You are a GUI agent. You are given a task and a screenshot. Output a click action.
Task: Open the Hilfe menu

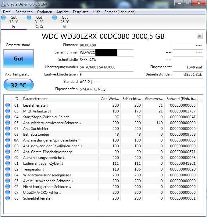[96, 12]
